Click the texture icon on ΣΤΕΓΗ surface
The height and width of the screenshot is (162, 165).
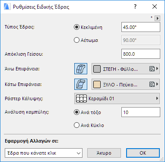[152, 69]
